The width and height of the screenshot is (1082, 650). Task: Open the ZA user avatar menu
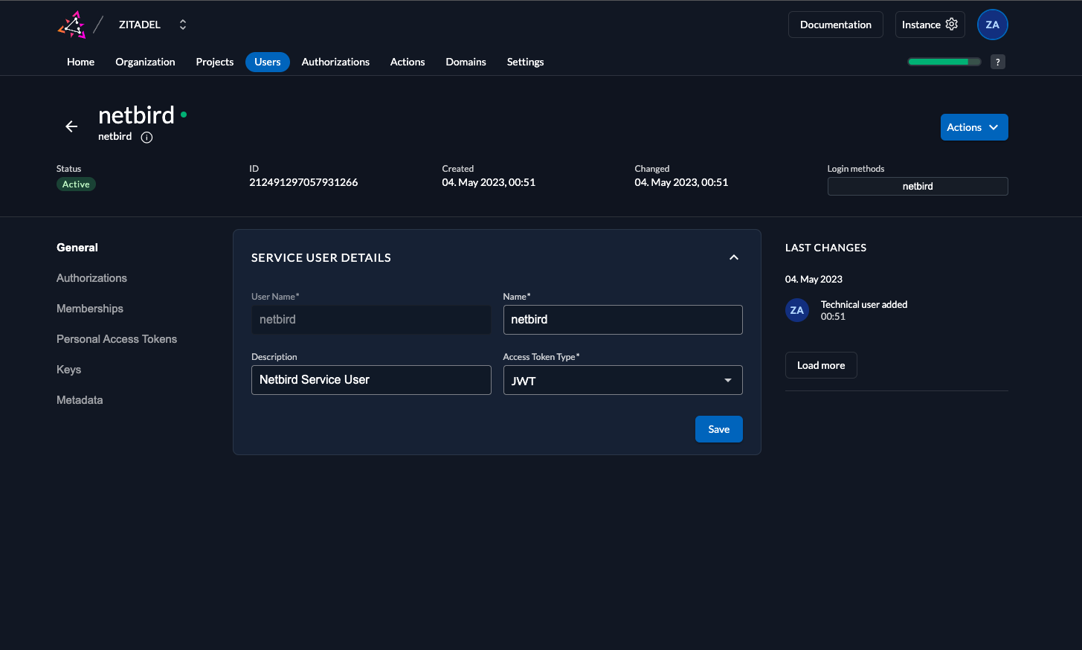992,25
